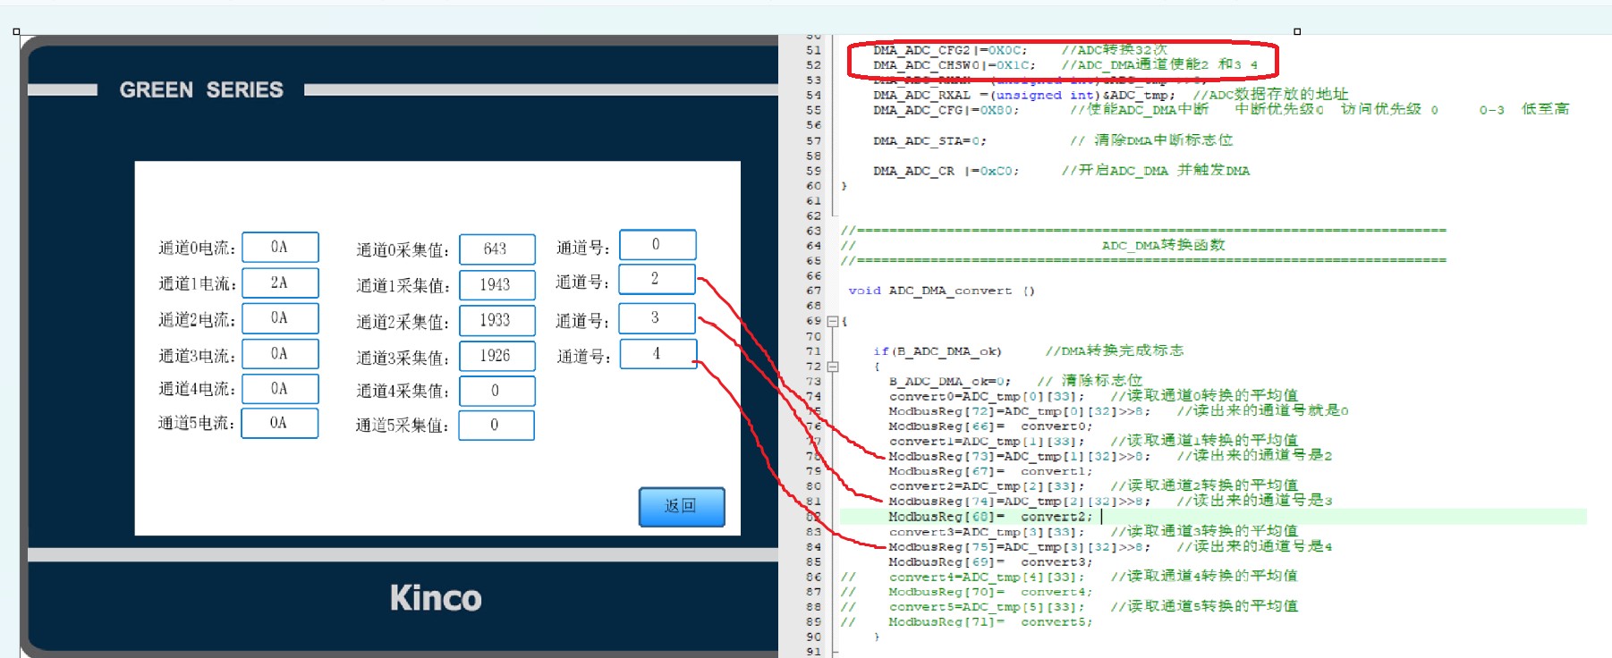Select the 通道号 field showing 4

point(657,354)
